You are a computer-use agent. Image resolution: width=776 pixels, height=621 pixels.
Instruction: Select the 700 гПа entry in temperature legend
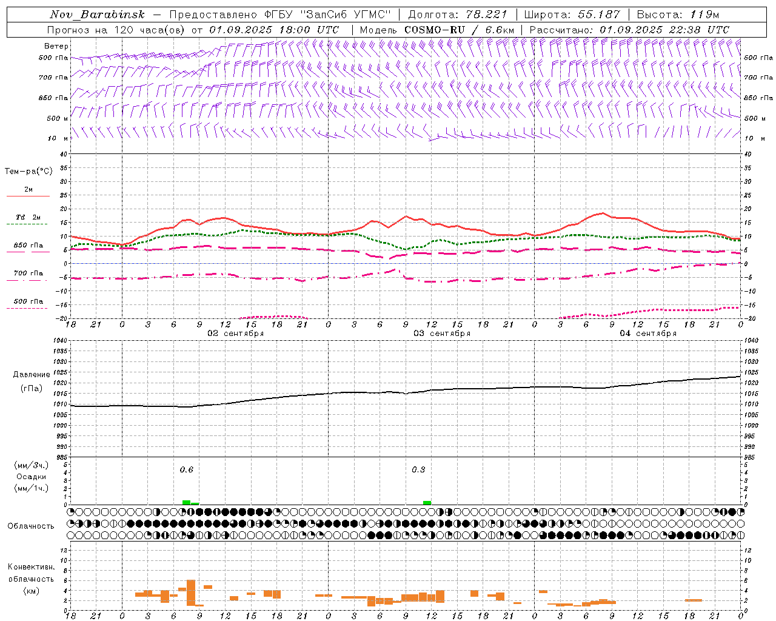tap(28, 274)
